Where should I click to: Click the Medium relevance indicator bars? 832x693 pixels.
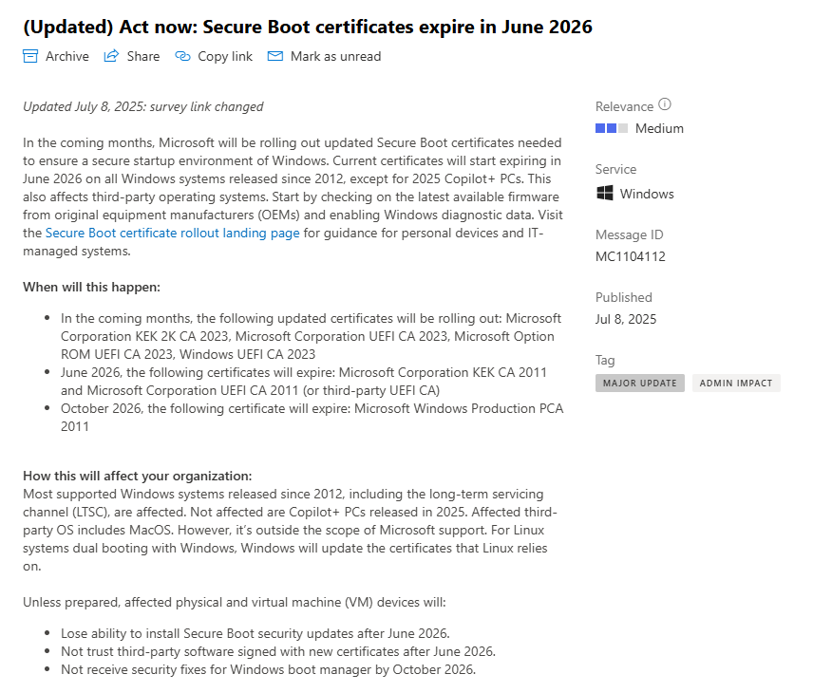[612, 128]
